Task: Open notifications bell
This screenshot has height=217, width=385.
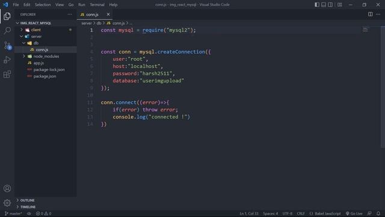Action: click(378, 213)
